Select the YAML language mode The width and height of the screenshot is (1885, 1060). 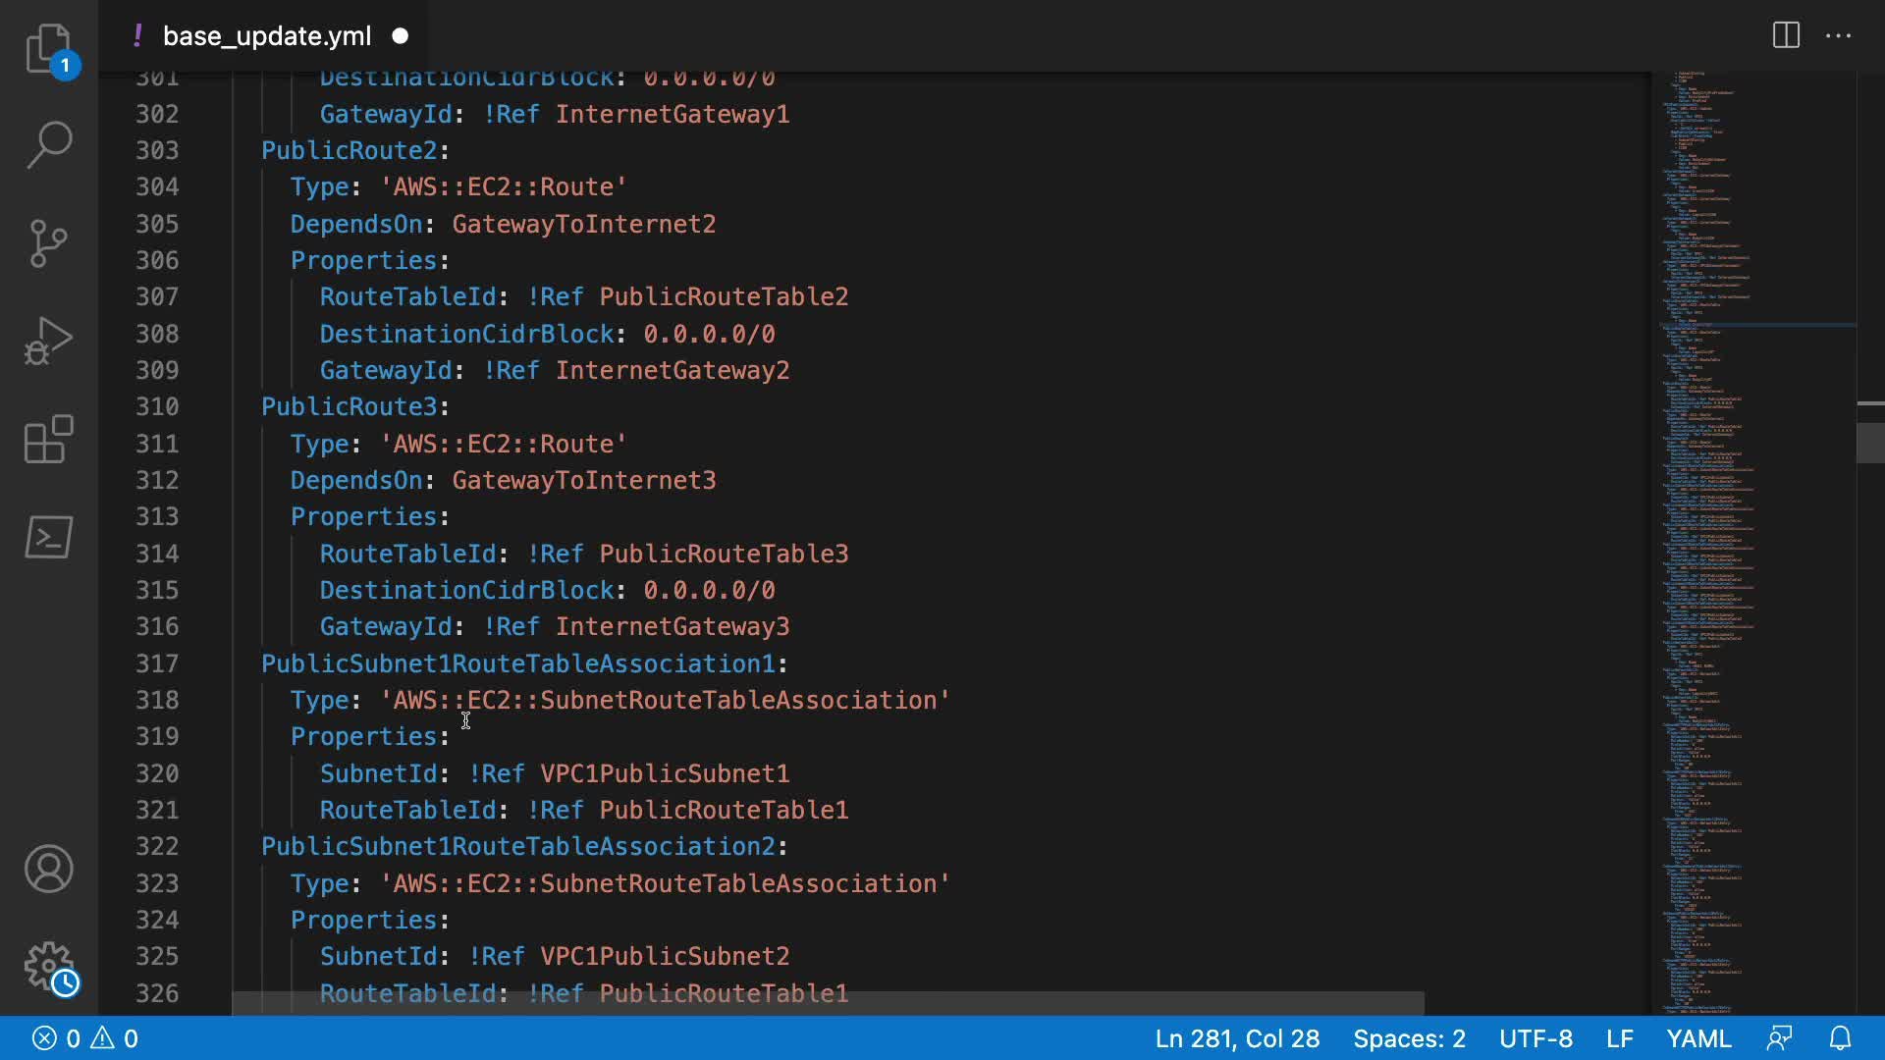(x=1697, y=1038)
